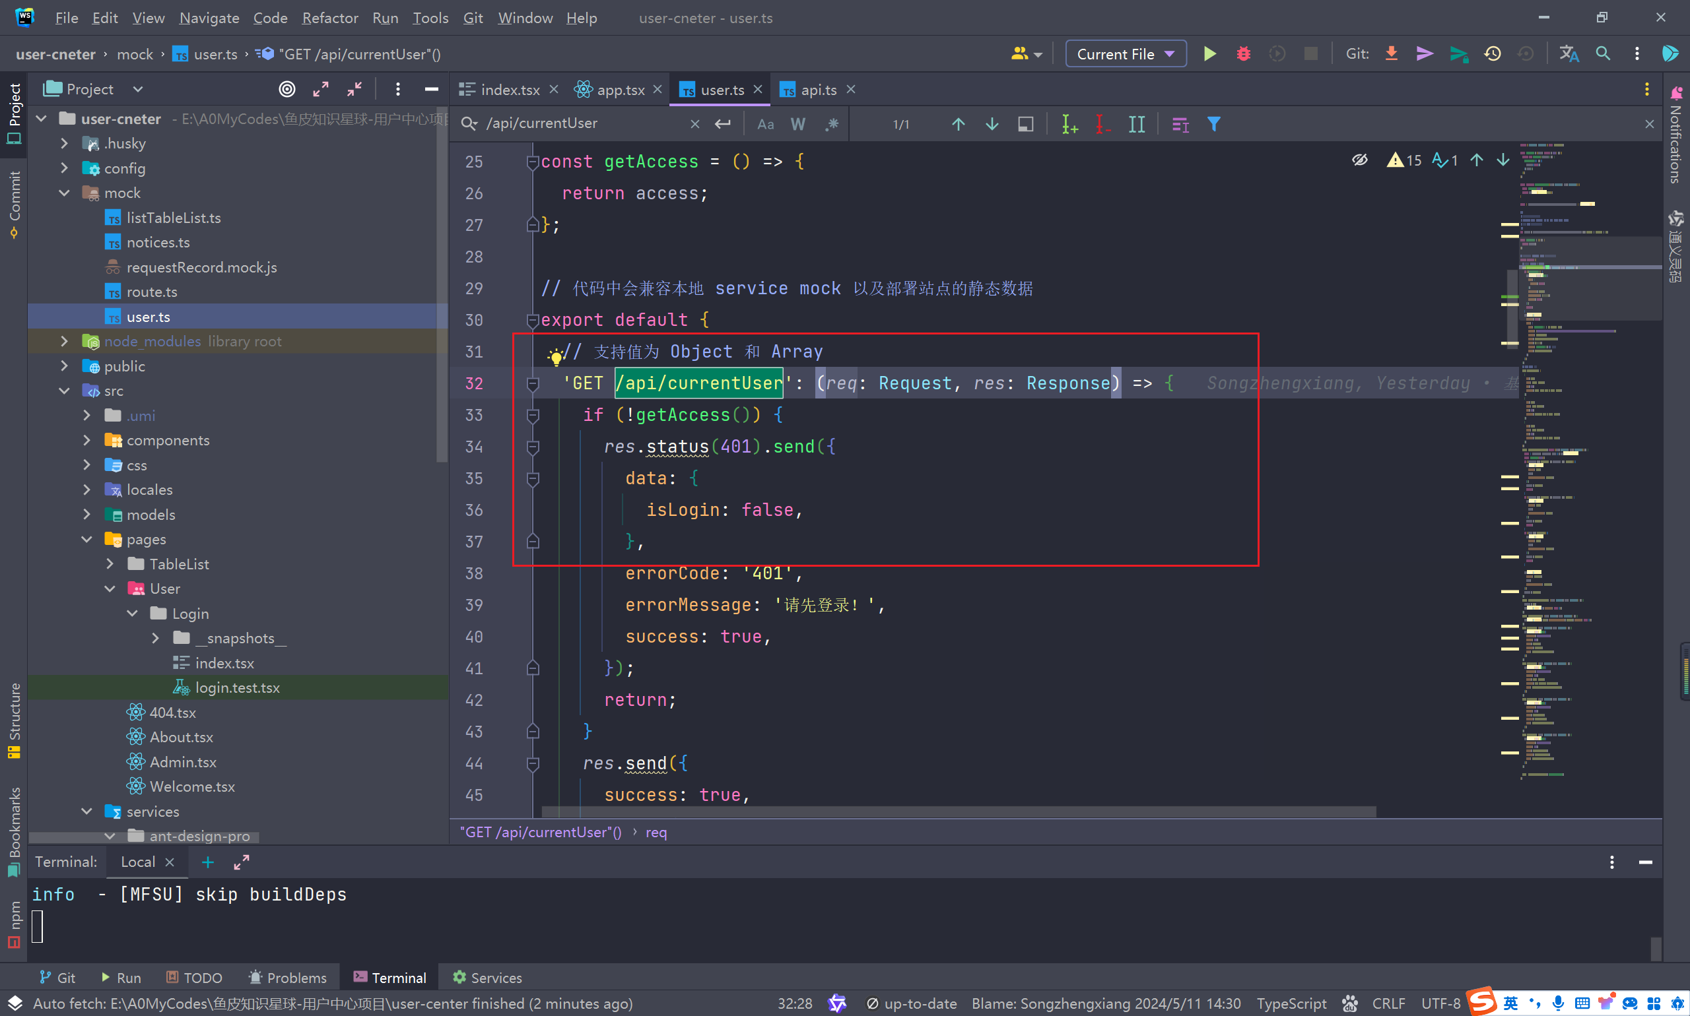Expand the config folder
Viewport: 1690px width, 1016px height.
click(65, 168)
